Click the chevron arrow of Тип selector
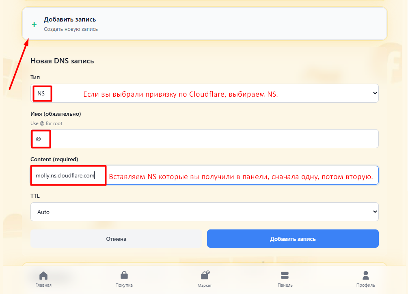This screenshot has height=294, width=408. [374, 93]
